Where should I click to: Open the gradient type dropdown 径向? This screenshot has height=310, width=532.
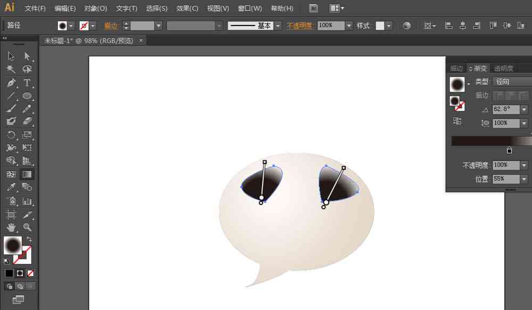point(512,81)
